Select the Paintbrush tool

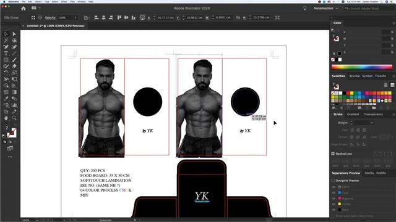tap(14, 60)
